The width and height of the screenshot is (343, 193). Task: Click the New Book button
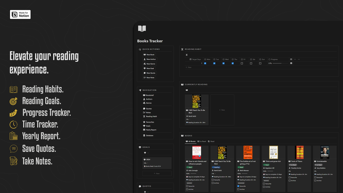[x=149, y=55]
